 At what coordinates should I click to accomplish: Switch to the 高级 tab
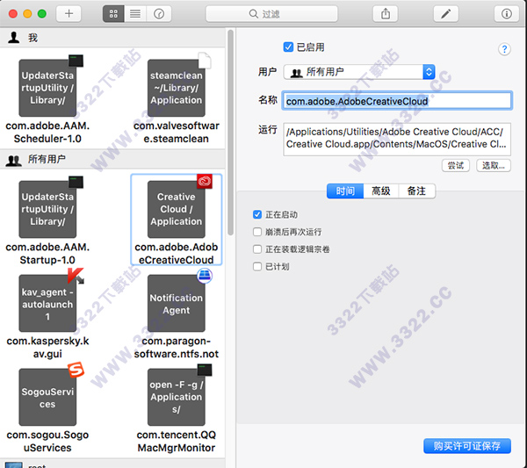click(x=381, y=191)
